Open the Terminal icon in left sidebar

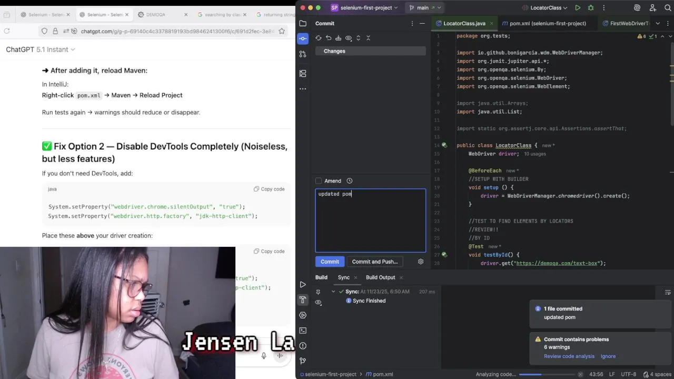pos(303,331)
